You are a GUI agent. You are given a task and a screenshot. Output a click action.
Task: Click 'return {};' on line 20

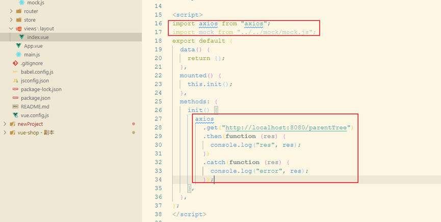point(206,59)
